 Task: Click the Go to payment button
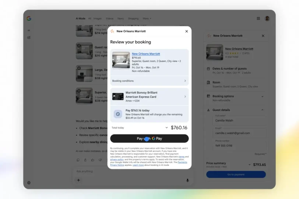click(236, 174)
